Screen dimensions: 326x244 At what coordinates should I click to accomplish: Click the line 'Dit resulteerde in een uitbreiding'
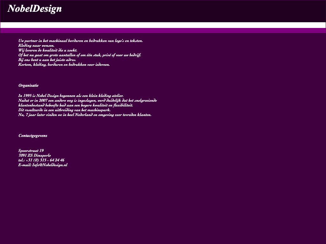(64, 110)
